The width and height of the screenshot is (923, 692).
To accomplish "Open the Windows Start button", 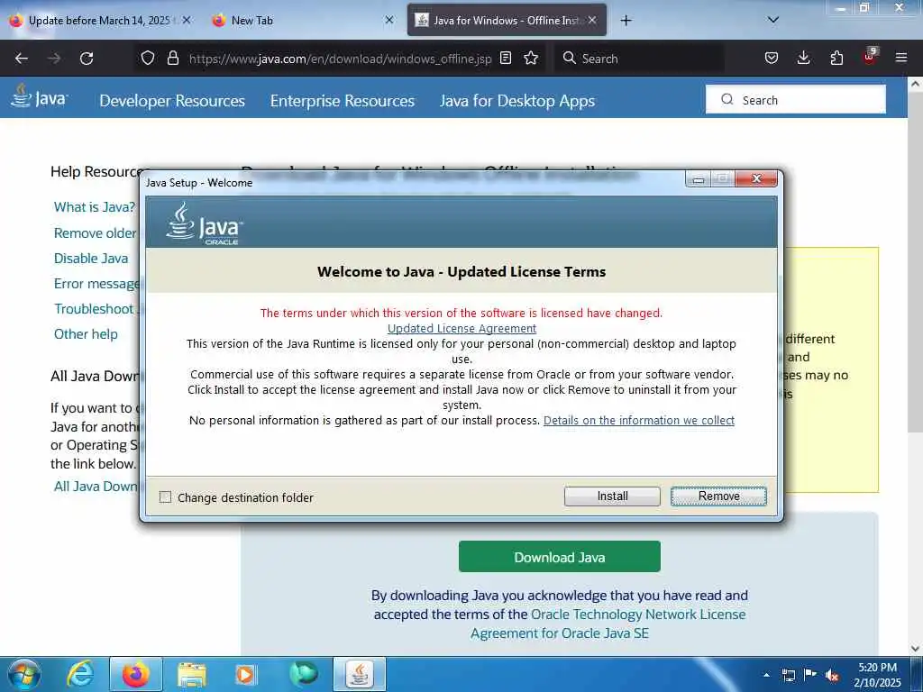I will (23, 674).
